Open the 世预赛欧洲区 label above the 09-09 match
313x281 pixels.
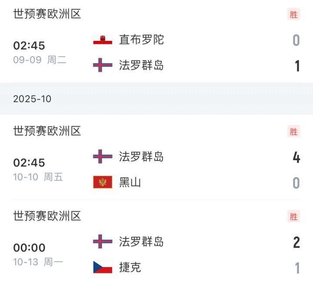tap(47, 14)
